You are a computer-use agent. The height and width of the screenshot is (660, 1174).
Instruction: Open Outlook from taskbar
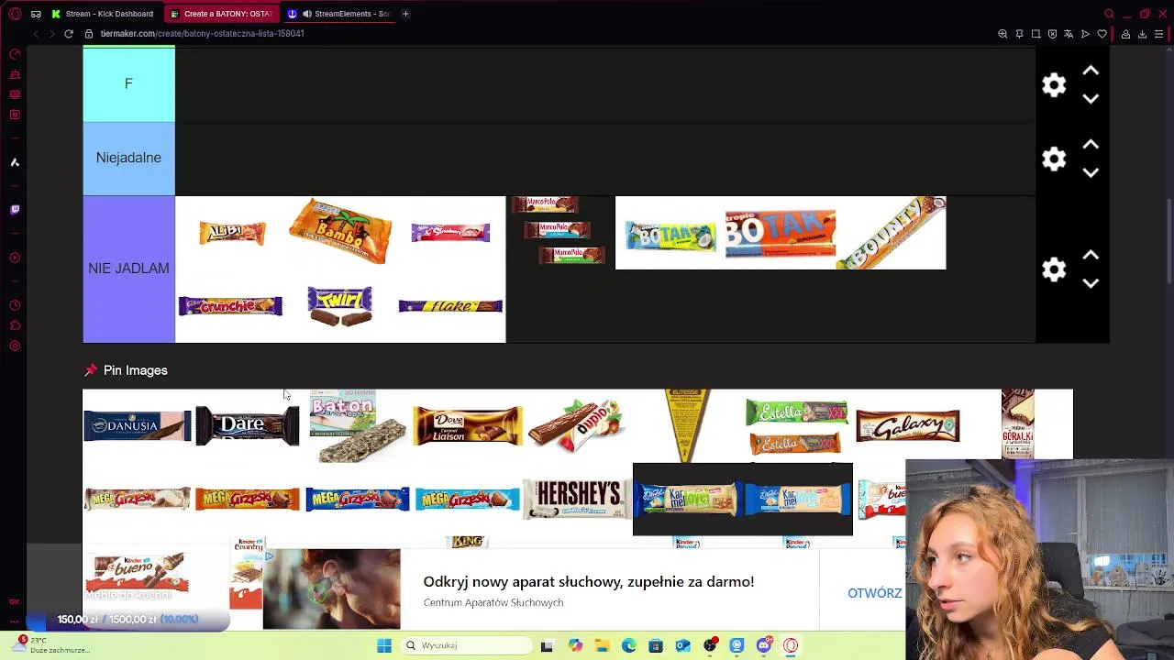coord(682,645)
